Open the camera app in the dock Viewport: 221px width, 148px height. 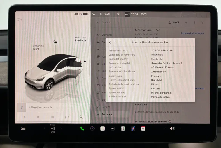92,128
